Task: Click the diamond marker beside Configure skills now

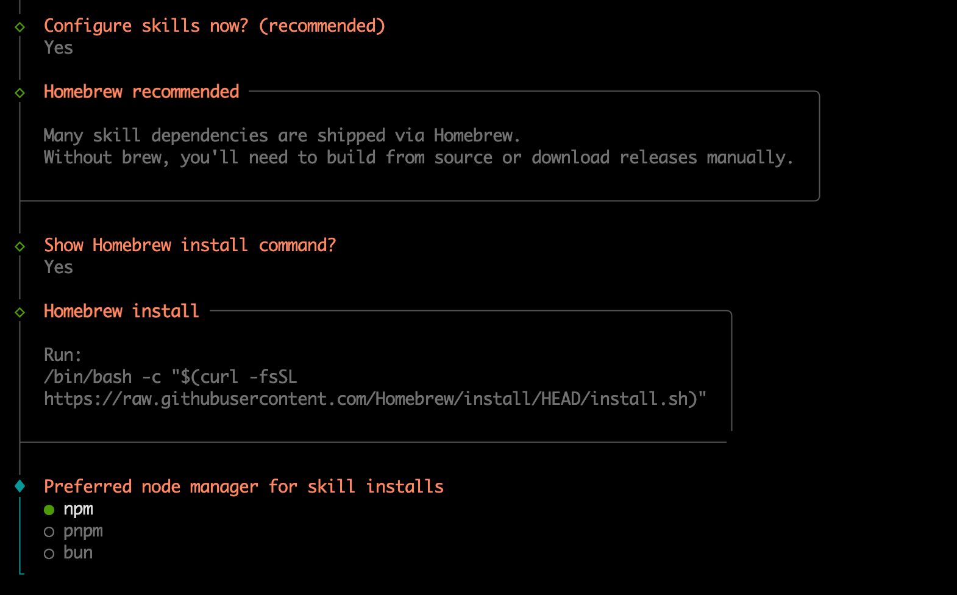Action: pos(20,27)
